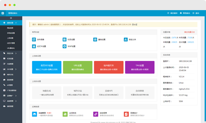The image size is (206, 123).
Task: Expand the SEO设置 sidebar menu
Action: click(x=11, y=69)
